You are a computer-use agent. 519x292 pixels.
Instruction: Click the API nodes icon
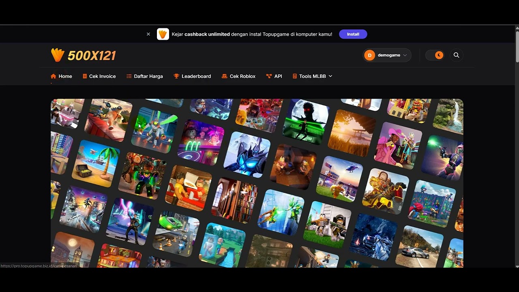coord(269,76)
